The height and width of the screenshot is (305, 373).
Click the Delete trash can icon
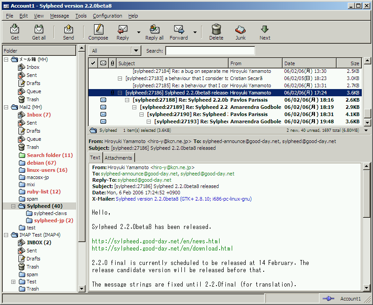pos(216,29)
